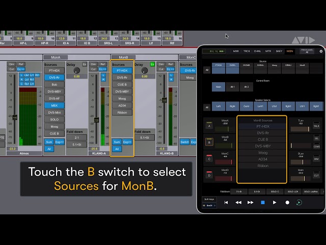
Task: Click the green loop play icon
Action: coord(299,203)
